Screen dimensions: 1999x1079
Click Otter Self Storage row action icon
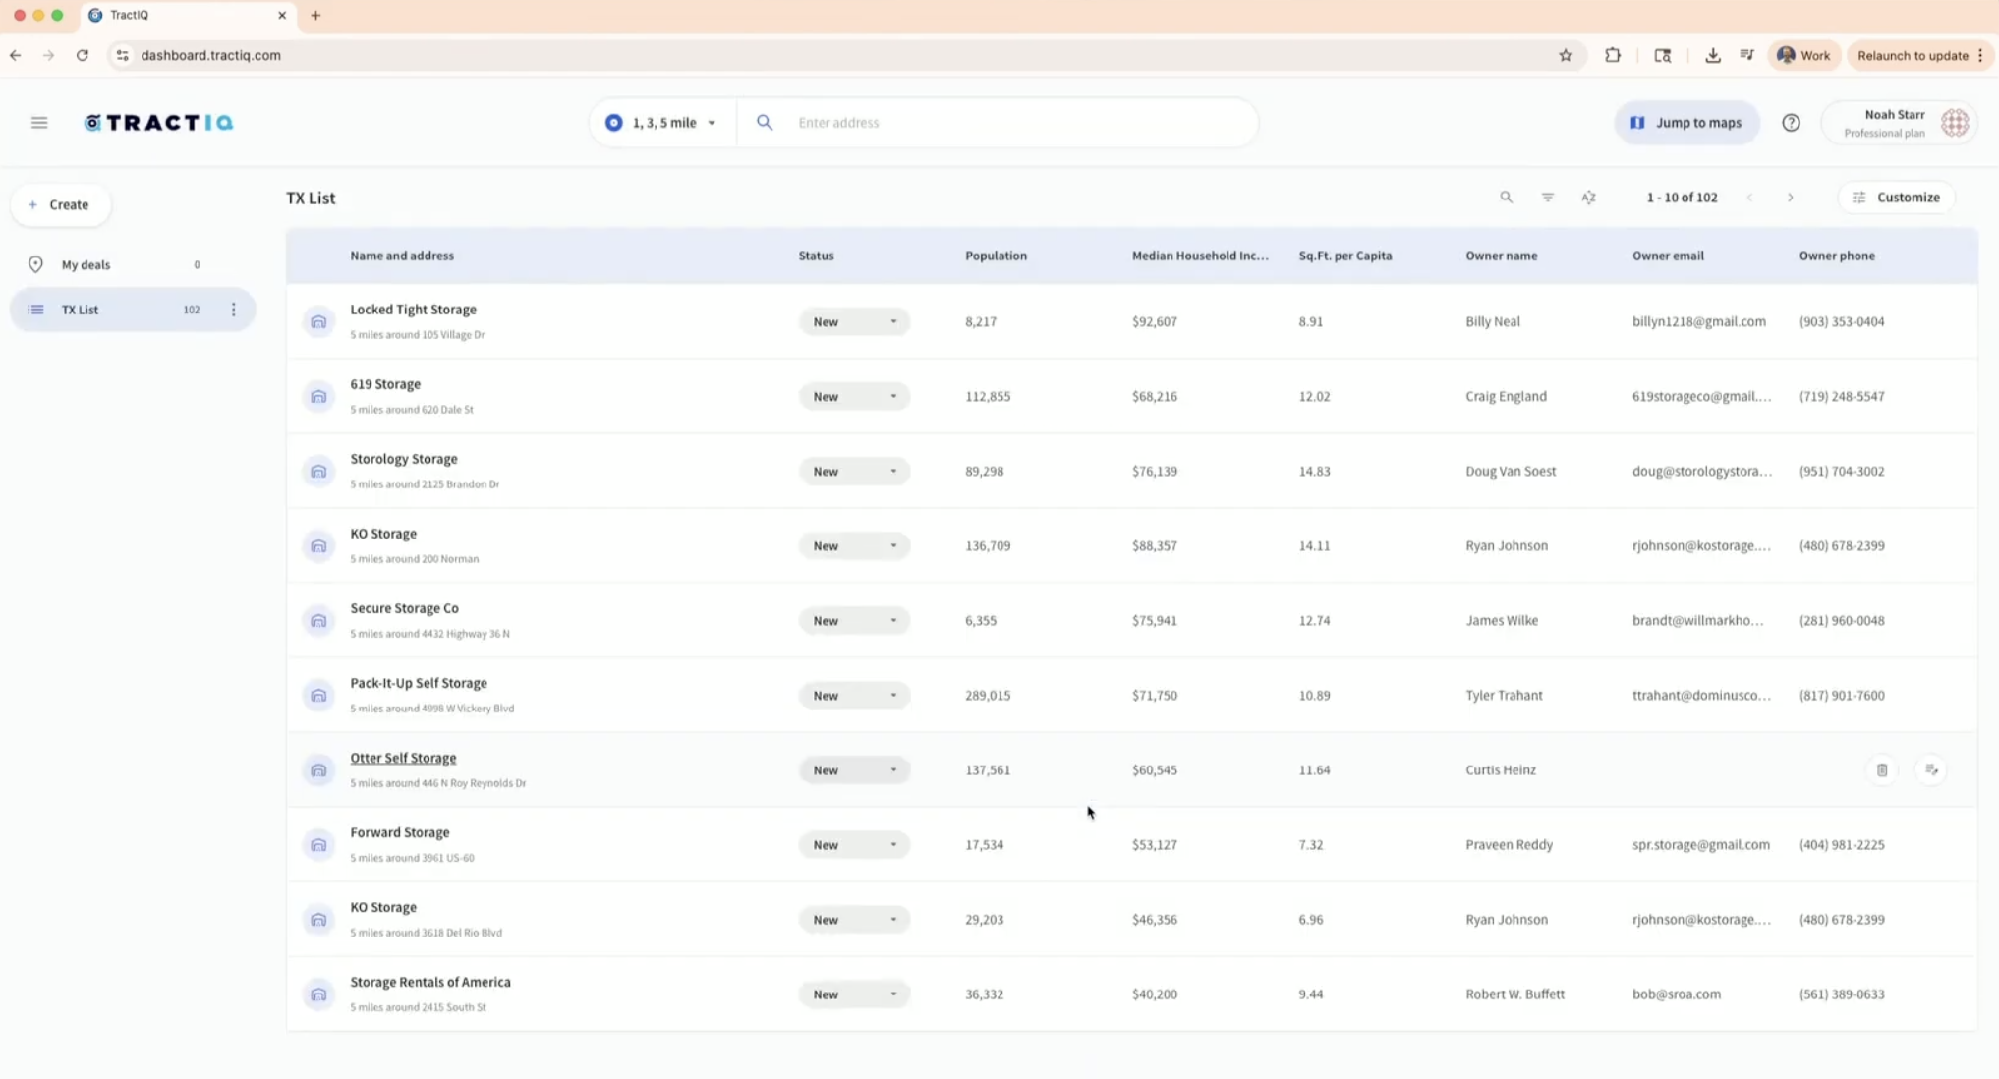pos(1931,770)
